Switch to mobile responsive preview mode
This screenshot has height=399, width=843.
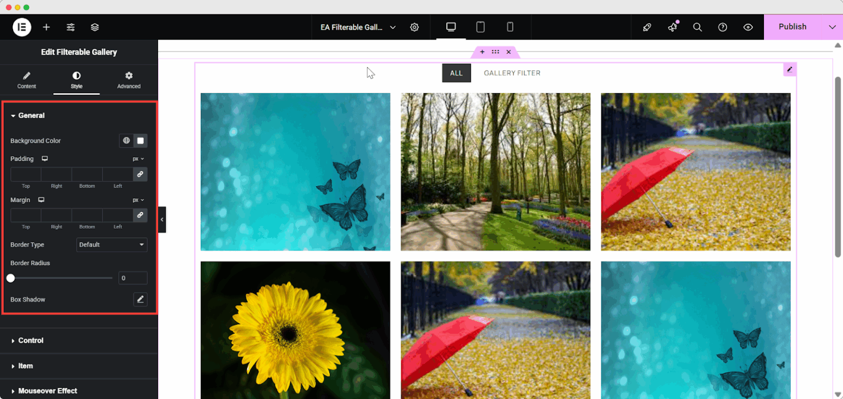[510, 26]
